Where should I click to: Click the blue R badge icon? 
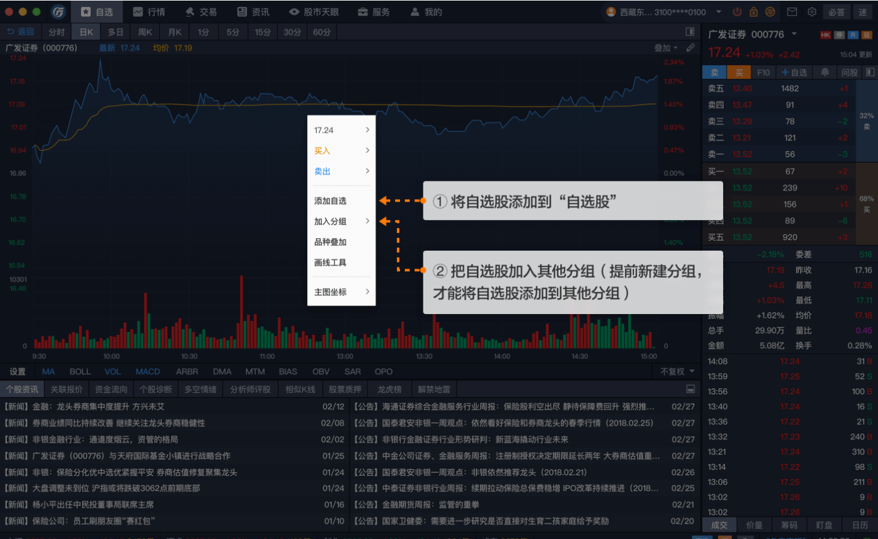tap(853, 35)
